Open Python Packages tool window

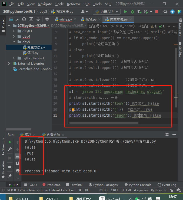[x=103, y=185]
